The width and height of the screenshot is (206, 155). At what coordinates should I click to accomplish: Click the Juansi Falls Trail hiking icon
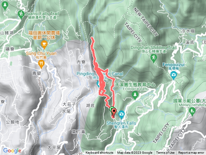[x=21, y=14]
